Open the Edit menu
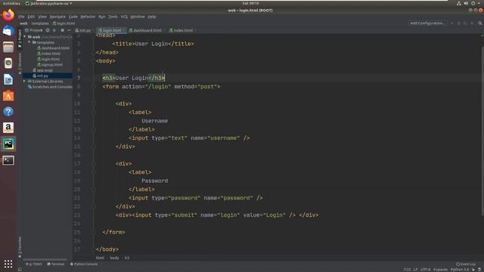This screenshot has height=272, width=484. pyautogui.click(x=31, y=17)
